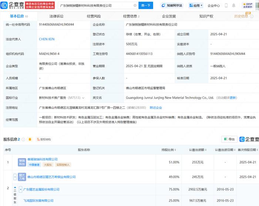Click registration authority 佛山市顺德区市场监督管理局
Viewport: 259px width, 206px height.
pyautogui.click(x=145, y=88)
